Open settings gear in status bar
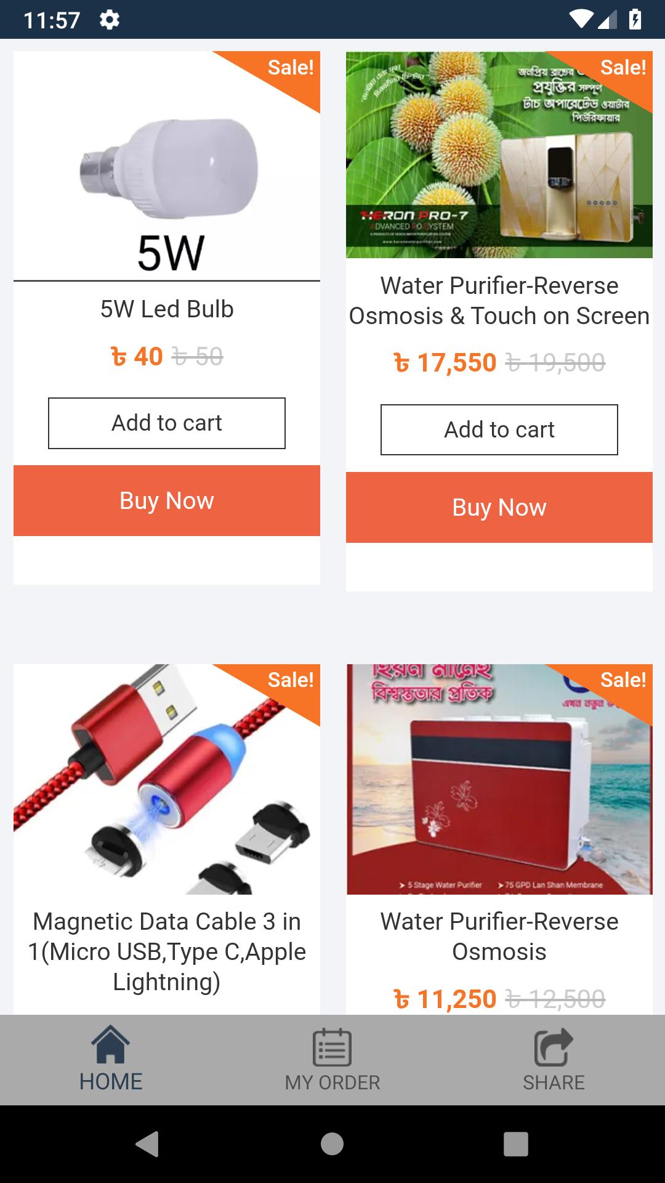The height and width of the screenshot is (1183, 665). pos(110,20)
